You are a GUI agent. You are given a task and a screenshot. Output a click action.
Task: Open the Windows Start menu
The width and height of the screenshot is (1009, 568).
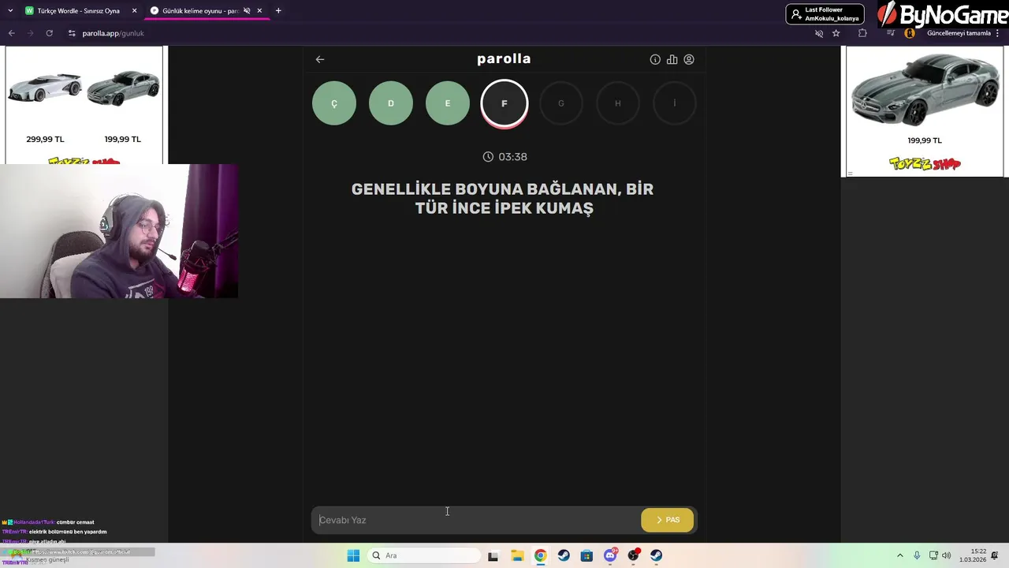point(353,555)
